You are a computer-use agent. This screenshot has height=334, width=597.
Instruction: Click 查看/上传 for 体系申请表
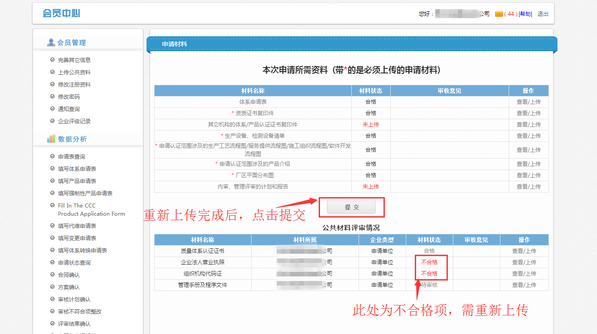click(529, 102)
